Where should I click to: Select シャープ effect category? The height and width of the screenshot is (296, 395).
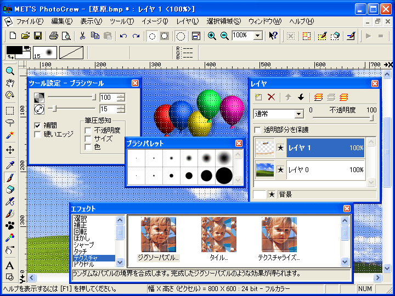point(84,244)
